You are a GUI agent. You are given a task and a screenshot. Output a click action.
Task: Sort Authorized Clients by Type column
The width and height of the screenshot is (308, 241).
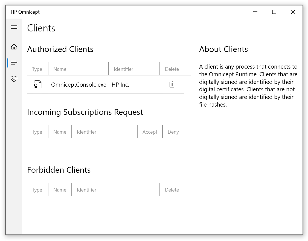(x=37, y=69)
